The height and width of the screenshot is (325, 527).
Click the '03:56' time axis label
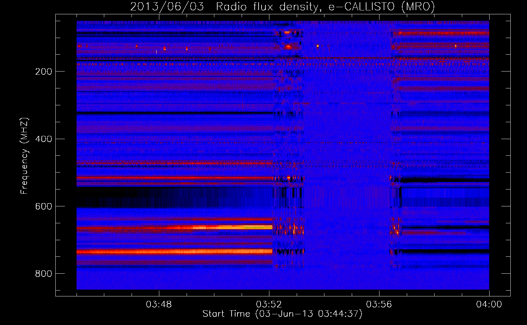pos(379,305)
